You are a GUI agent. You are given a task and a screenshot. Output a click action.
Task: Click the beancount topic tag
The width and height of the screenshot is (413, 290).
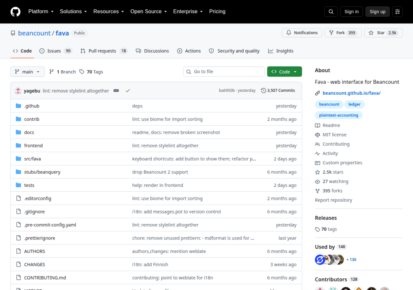(329, 104)
